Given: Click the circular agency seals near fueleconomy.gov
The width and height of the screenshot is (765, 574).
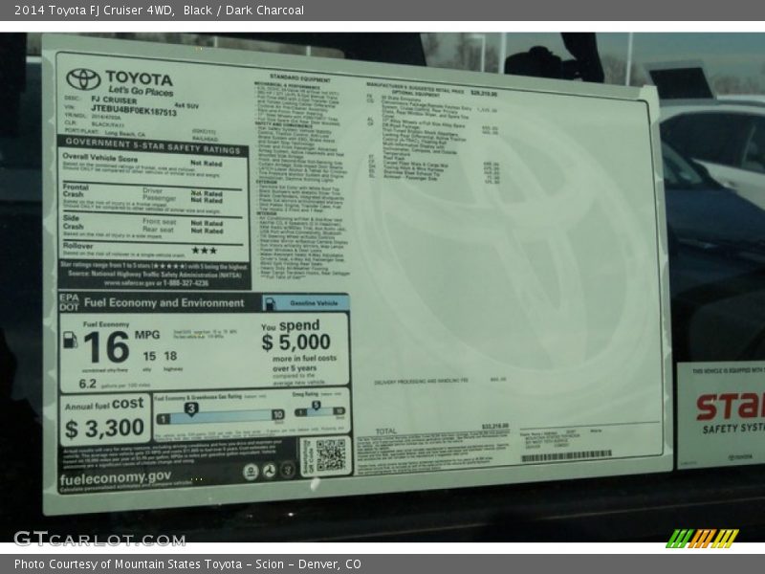Looking at the screenshot, I should click(269, 471).
